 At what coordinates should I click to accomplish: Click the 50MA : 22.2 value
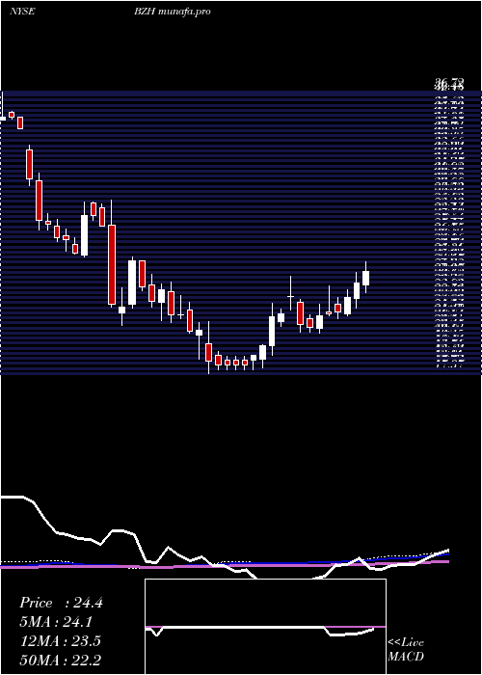click(x=60, y=660)
